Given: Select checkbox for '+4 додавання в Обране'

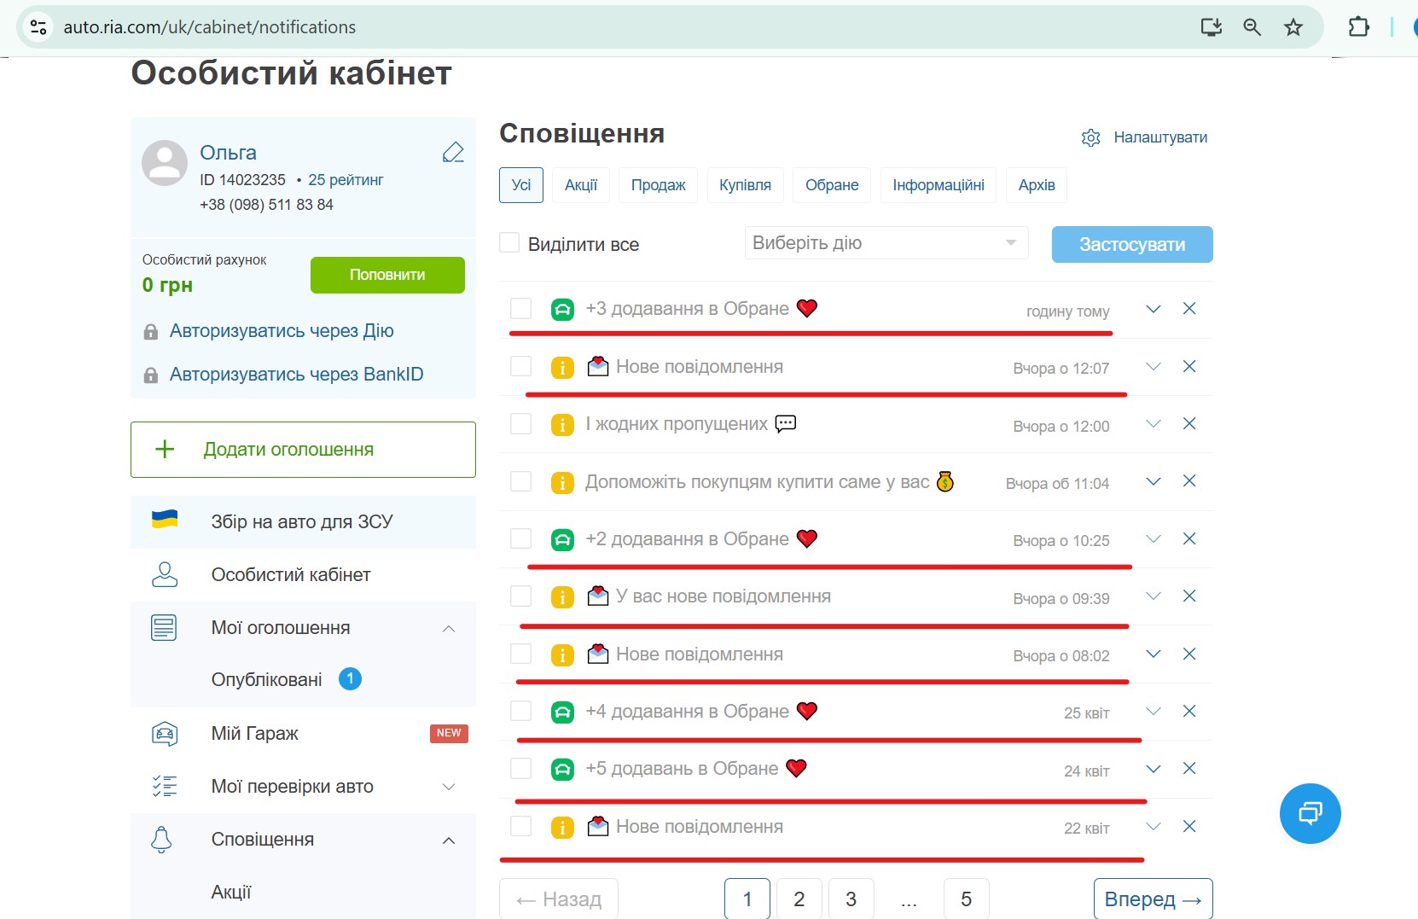Looking at the screenshot, I should (x=520, y=711).
